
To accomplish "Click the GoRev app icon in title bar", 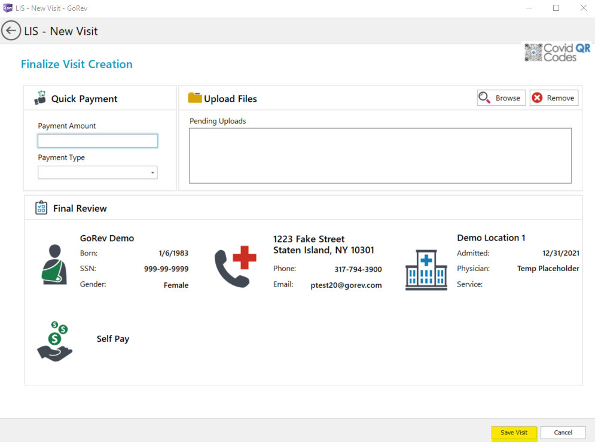I will pyautogui.click(x=8, y=8).
